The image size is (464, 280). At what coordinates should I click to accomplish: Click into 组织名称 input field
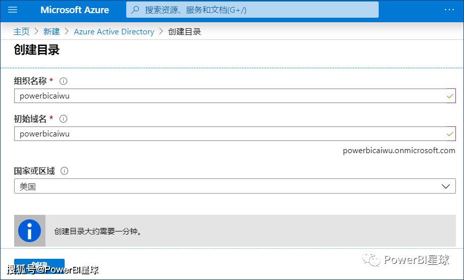[235, 96]
